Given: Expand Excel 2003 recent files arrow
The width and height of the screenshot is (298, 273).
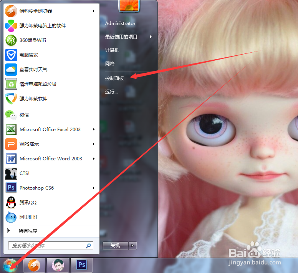Looking at the screenshot, I should coord(93,130).
